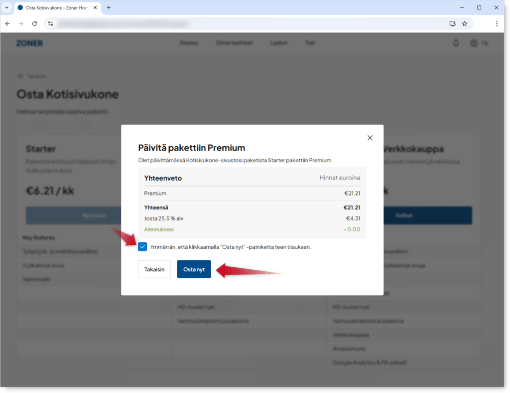Click the address bar URL field
510x393 pixels.
(x=249, y=23)
